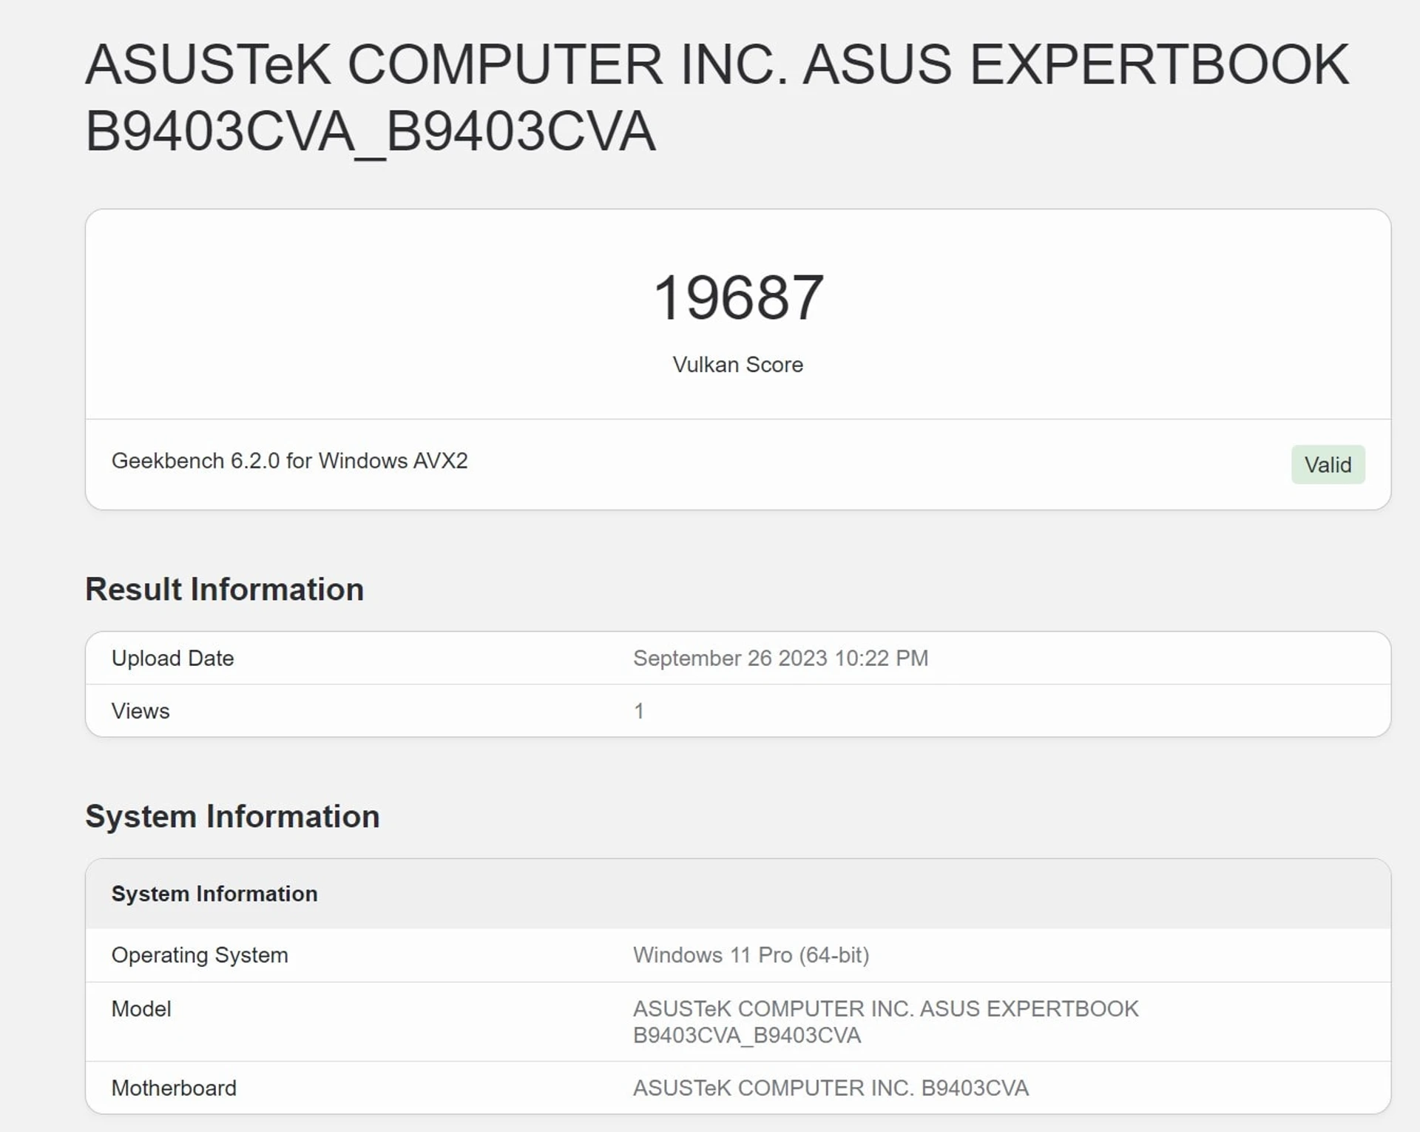The image size is (1420, 1132).
Task: Click the Views row label
Action: [141, 711]
